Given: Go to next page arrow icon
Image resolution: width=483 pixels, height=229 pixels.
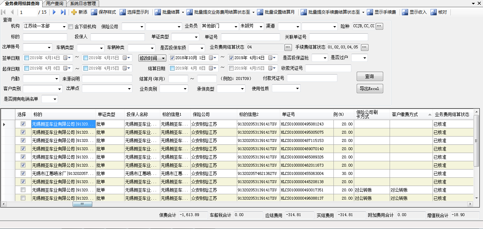Looking at the screenshot, I should [54, 12].
